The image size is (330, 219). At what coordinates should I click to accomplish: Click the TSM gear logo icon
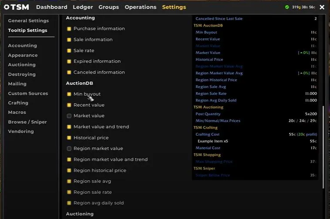click(x=7, y=7)
